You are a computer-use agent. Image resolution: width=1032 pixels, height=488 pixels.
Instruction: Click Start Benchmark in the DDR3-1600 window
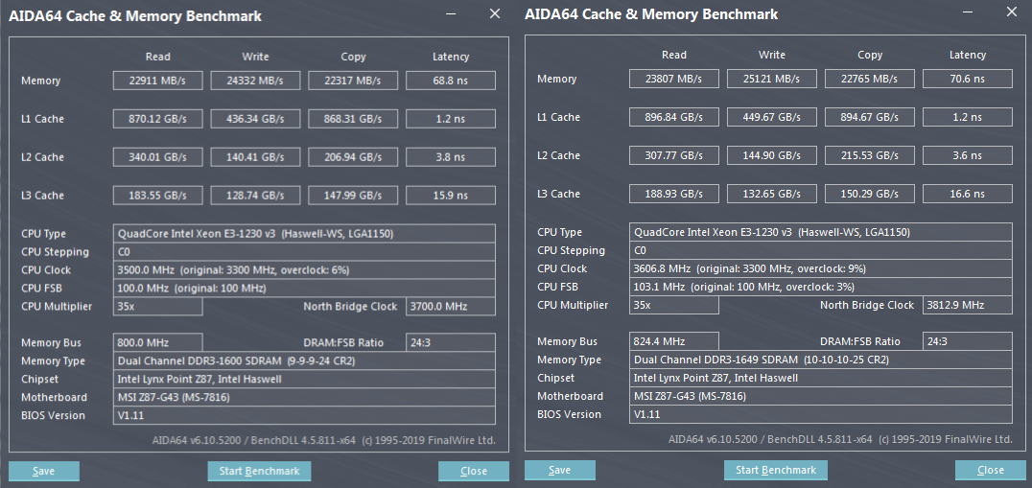click(259, 471)
